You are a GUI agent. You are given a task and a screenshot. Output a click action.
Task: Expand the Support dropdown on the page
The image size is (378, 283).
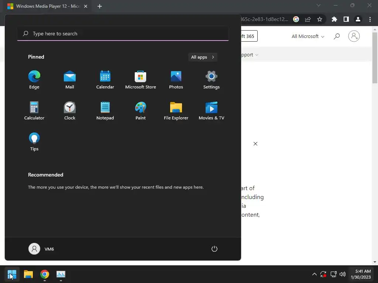point(250,55)
